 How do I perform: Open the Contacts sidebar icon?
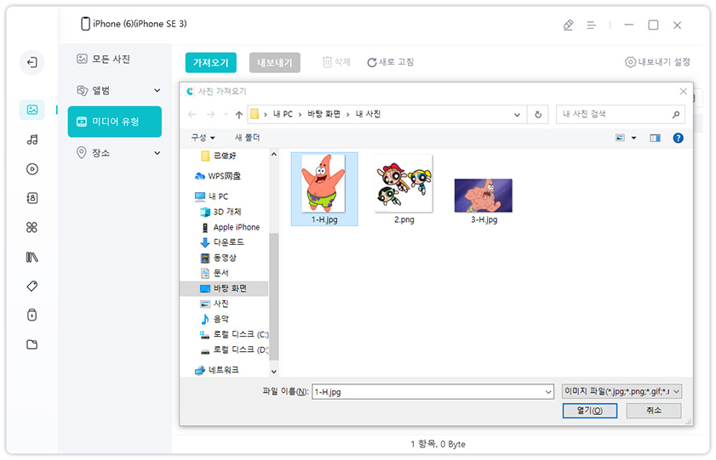tap(32, 198)
